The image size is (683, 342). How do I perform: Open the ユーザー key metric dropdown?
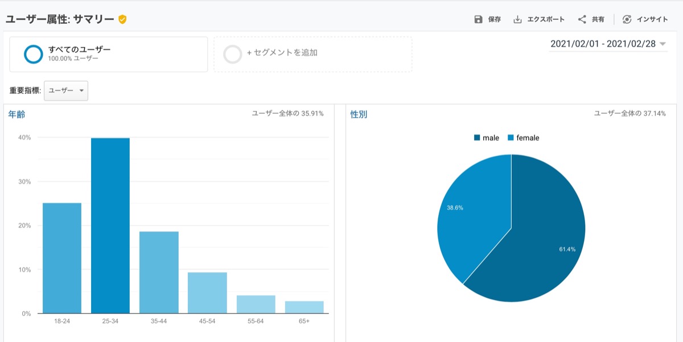click(x=66, y=91)
